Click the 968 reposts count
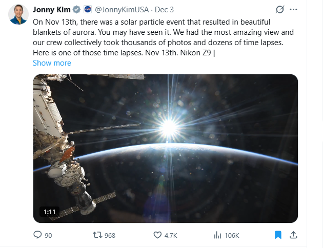Viewport: 323px width, 248px height. pyautogui.click(x=110, y=235)
